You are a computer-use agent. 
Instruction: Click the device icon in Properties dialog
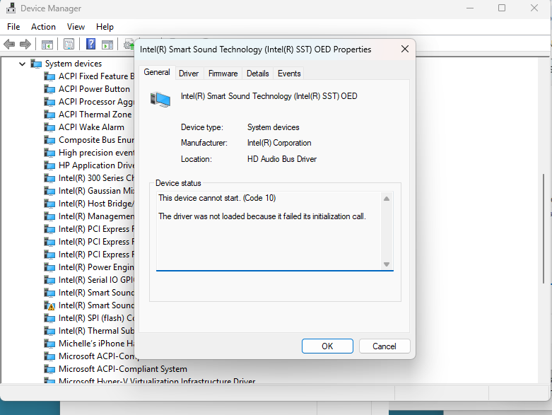click(x=160, y=99)
